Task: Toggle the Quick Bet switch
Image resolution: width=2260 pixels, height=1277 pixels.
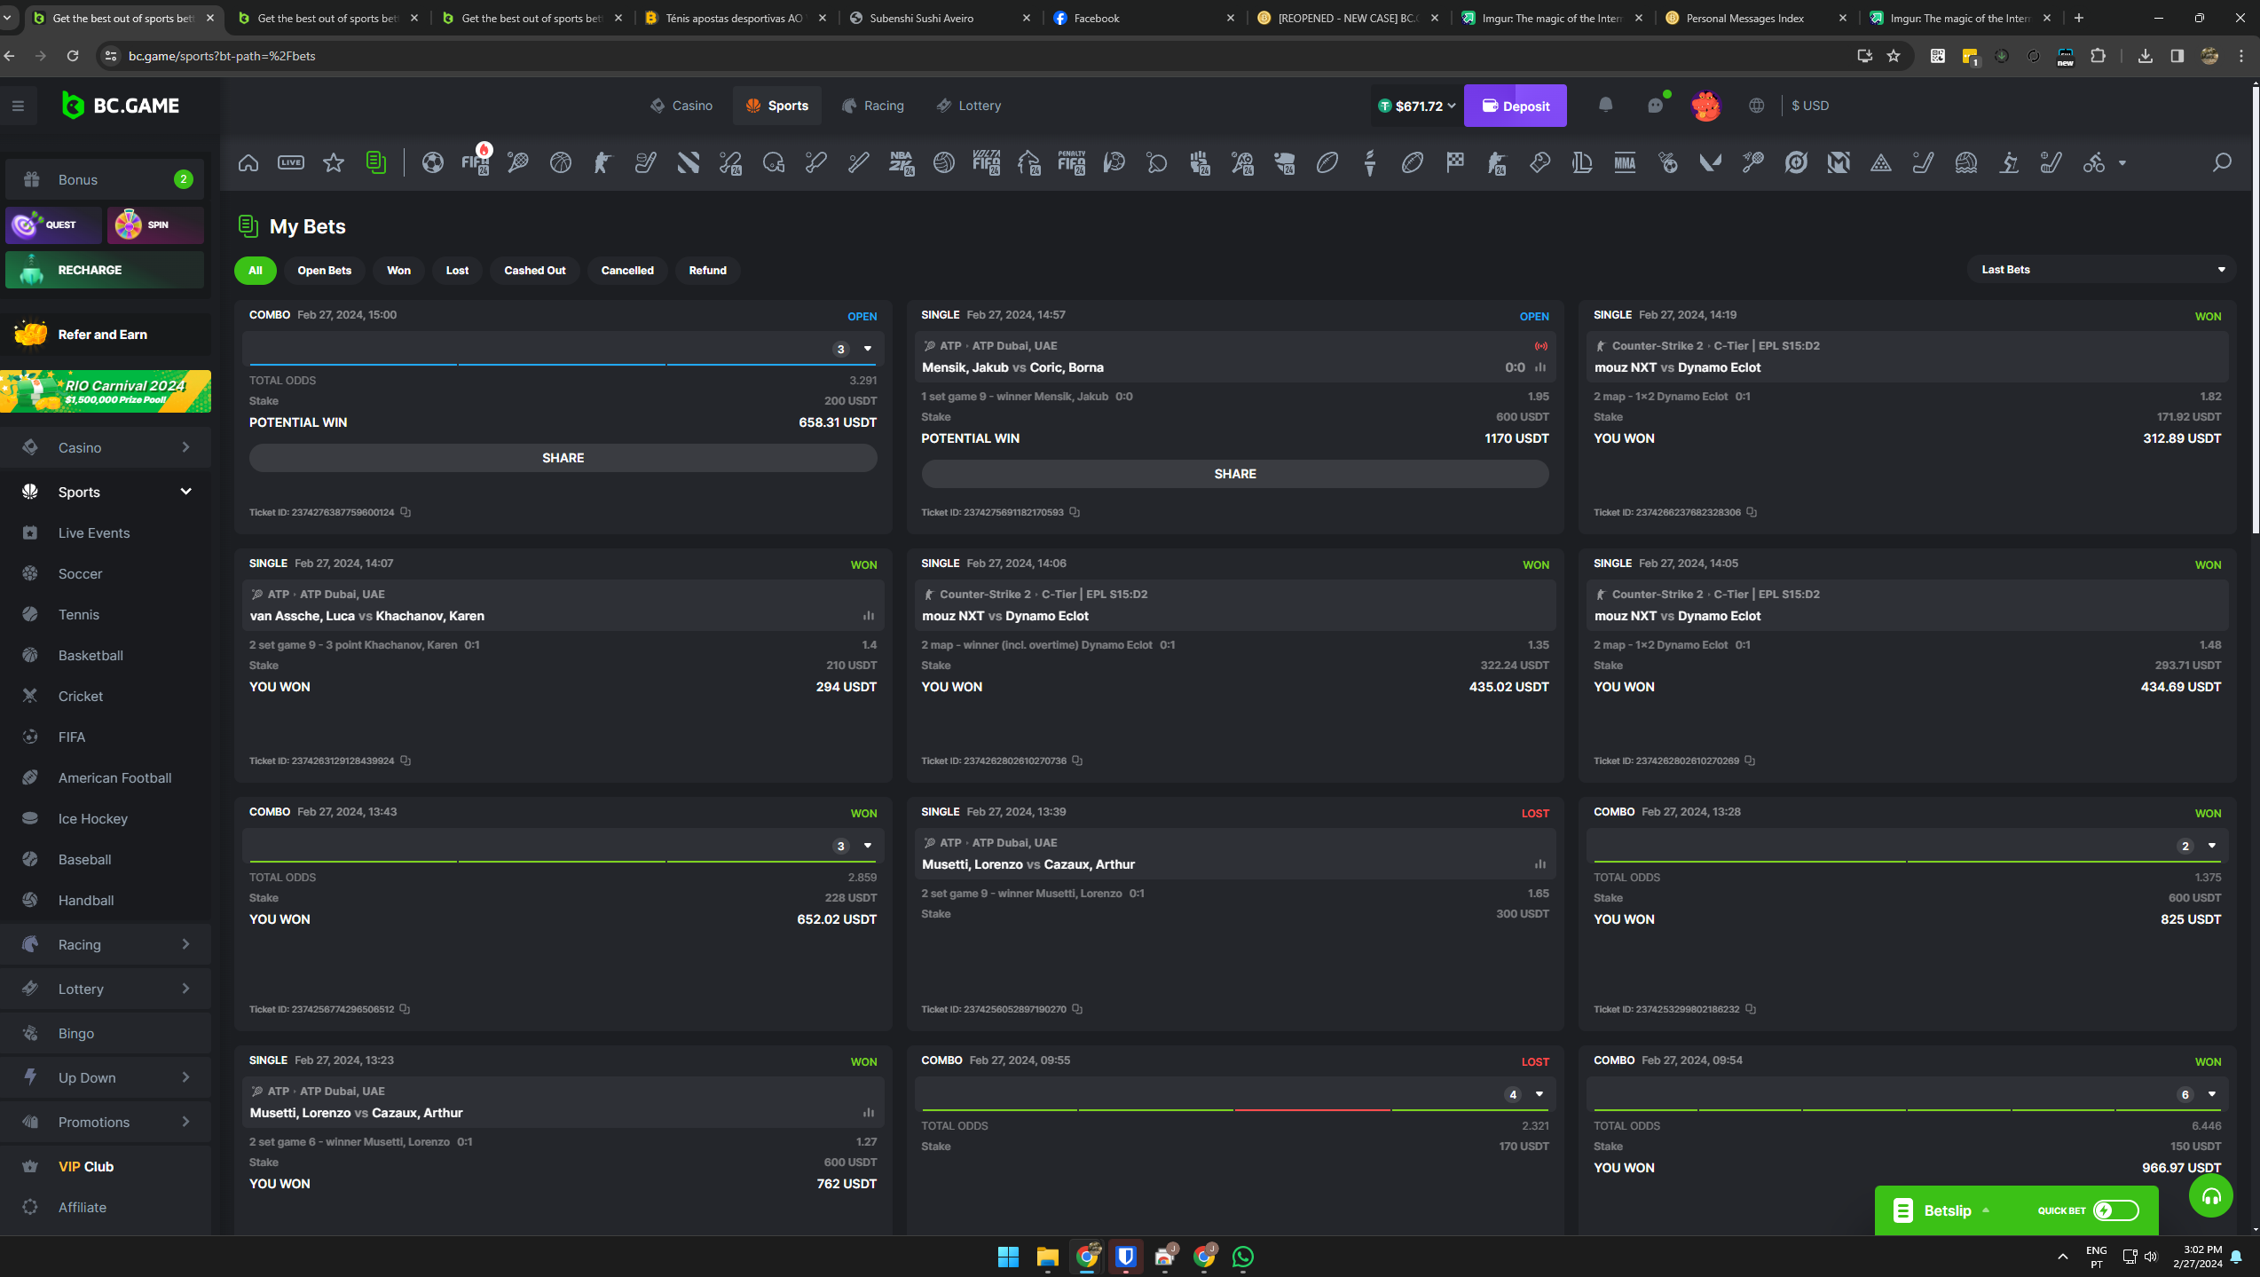Action: (x=2115, y=1210)
